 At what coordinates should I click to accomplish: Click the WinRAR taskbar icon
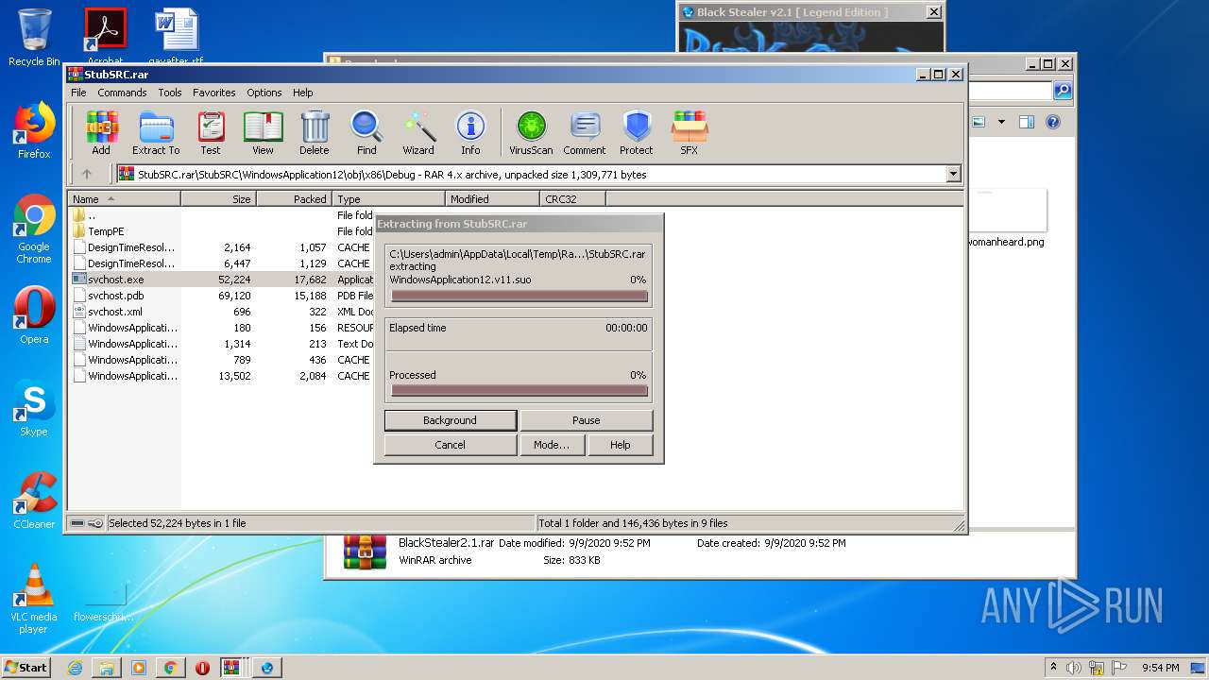[232, 668]
